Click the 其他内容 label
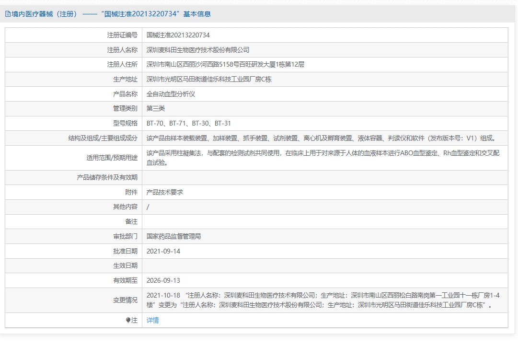The width and height of the screenshot is (518, 346). click(125, 207)
